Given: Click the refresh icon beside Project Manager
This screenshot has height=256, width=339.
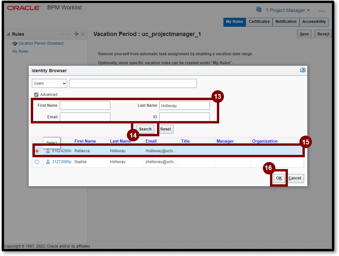Looking at the screenshot, I should 258,9.
